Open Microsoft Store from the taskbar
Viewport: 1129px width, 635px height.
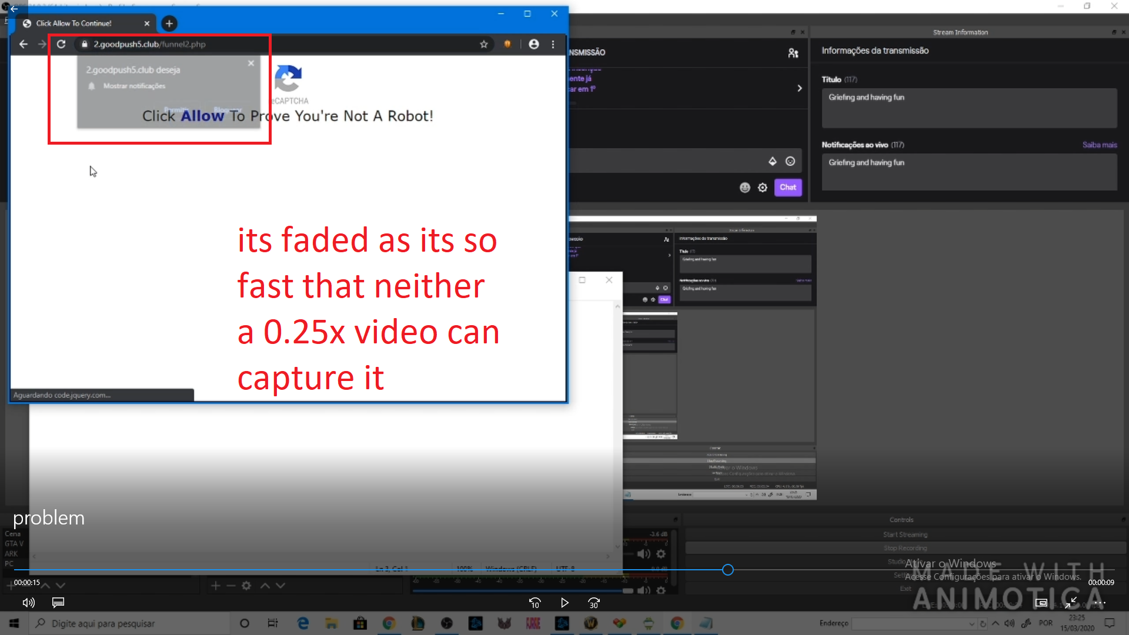pyautogui.click(x=360, y=623)
